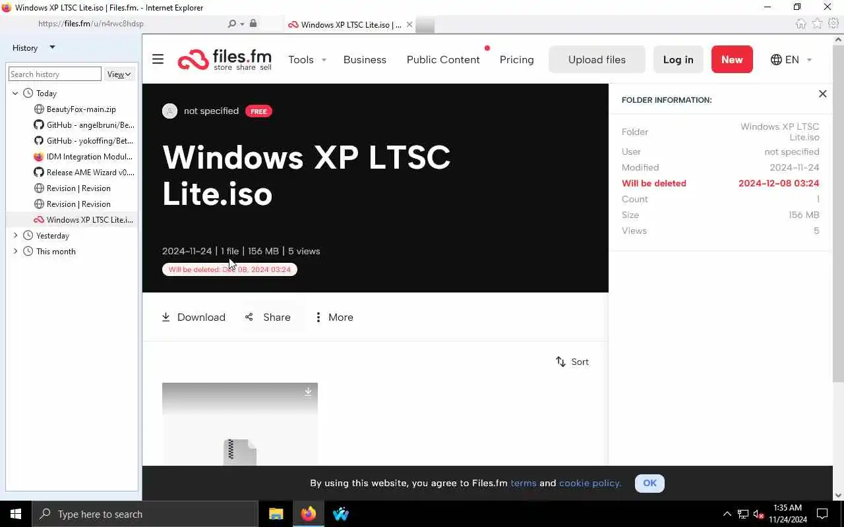Open the EN language selector
This screenshot has width=844, height=527.
[791, 59]
